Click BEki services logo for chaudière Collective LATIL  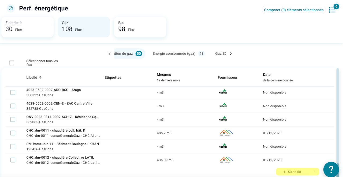[226, 160]
